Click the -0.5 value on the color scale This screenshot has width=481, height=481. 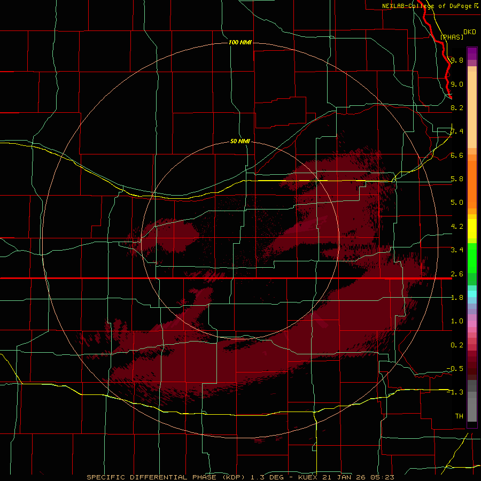[x=455, y=369]
